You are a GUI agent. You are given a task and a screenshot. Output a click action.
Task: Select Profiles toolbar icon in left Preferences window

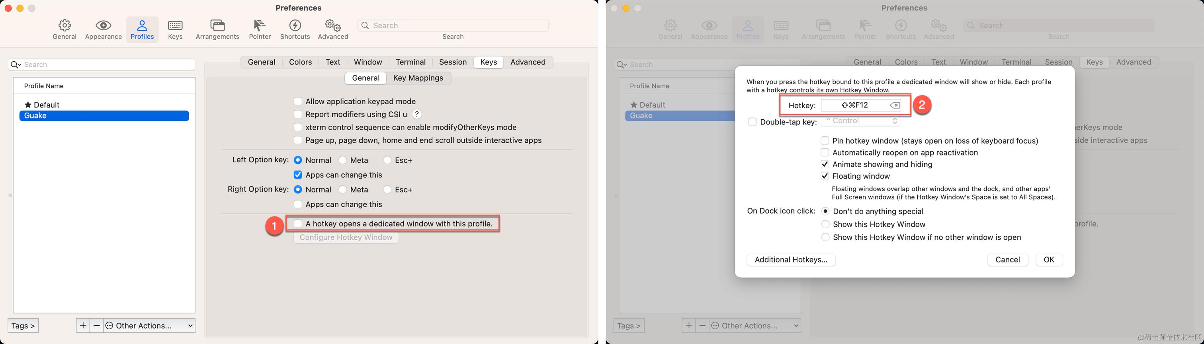(142, 29)
